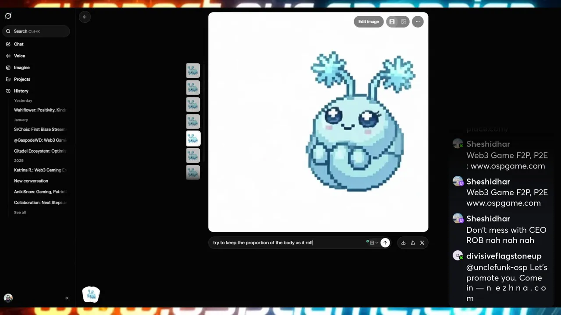Image resolution: width=561 pixels, height=315 pixels.
Task: Open the Wahiflower: Positivity conversation
Action: [x=40, y=110]
